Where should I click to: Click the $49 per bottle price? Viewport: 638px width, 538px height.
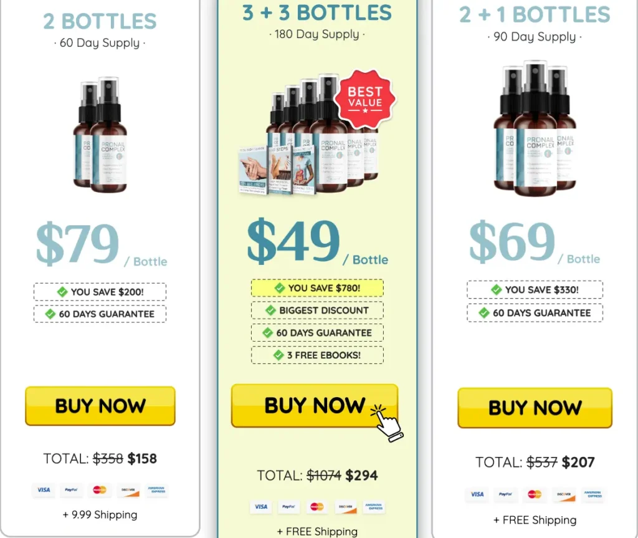click(317, 241)
